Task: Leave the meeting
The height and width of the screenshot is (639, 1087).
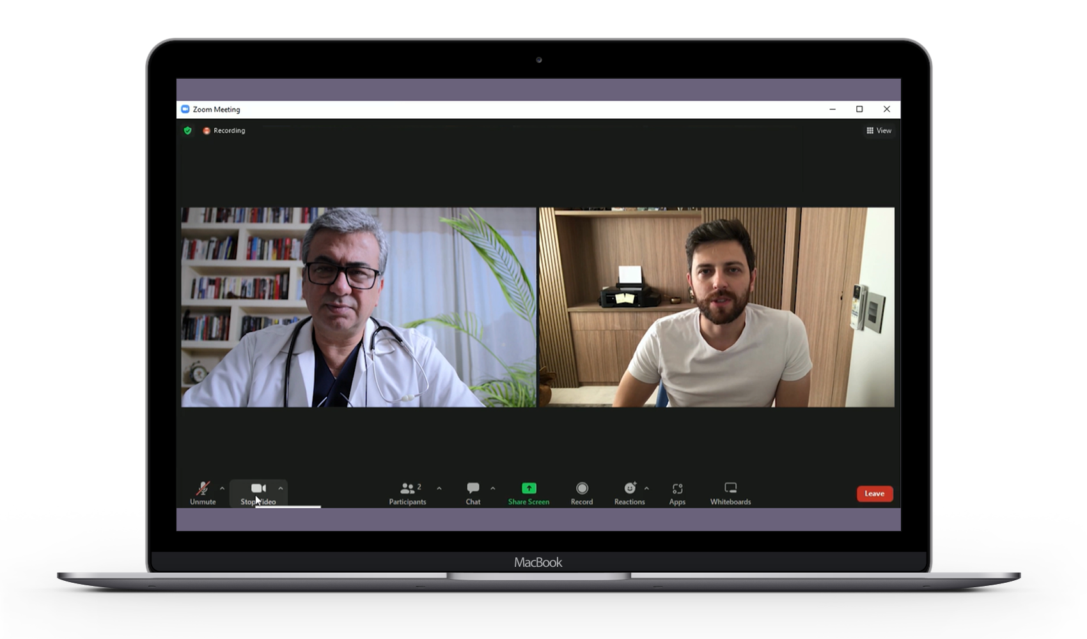Action: (x=875, y=493)
